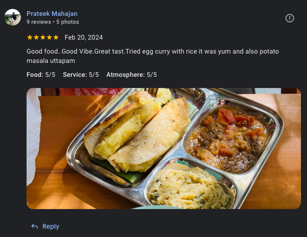Click the Reply button text
The width and height of the screenshot is (307, 237).
tap(51, 226)
